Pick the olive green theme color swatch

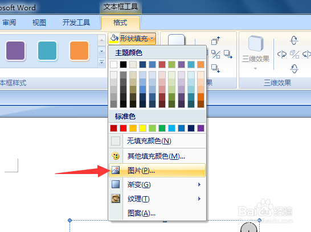pyautogui.click(x=172, y=64)
